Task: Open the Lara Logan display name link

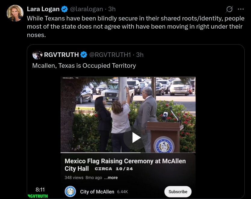Action: (x=43, y=9)
